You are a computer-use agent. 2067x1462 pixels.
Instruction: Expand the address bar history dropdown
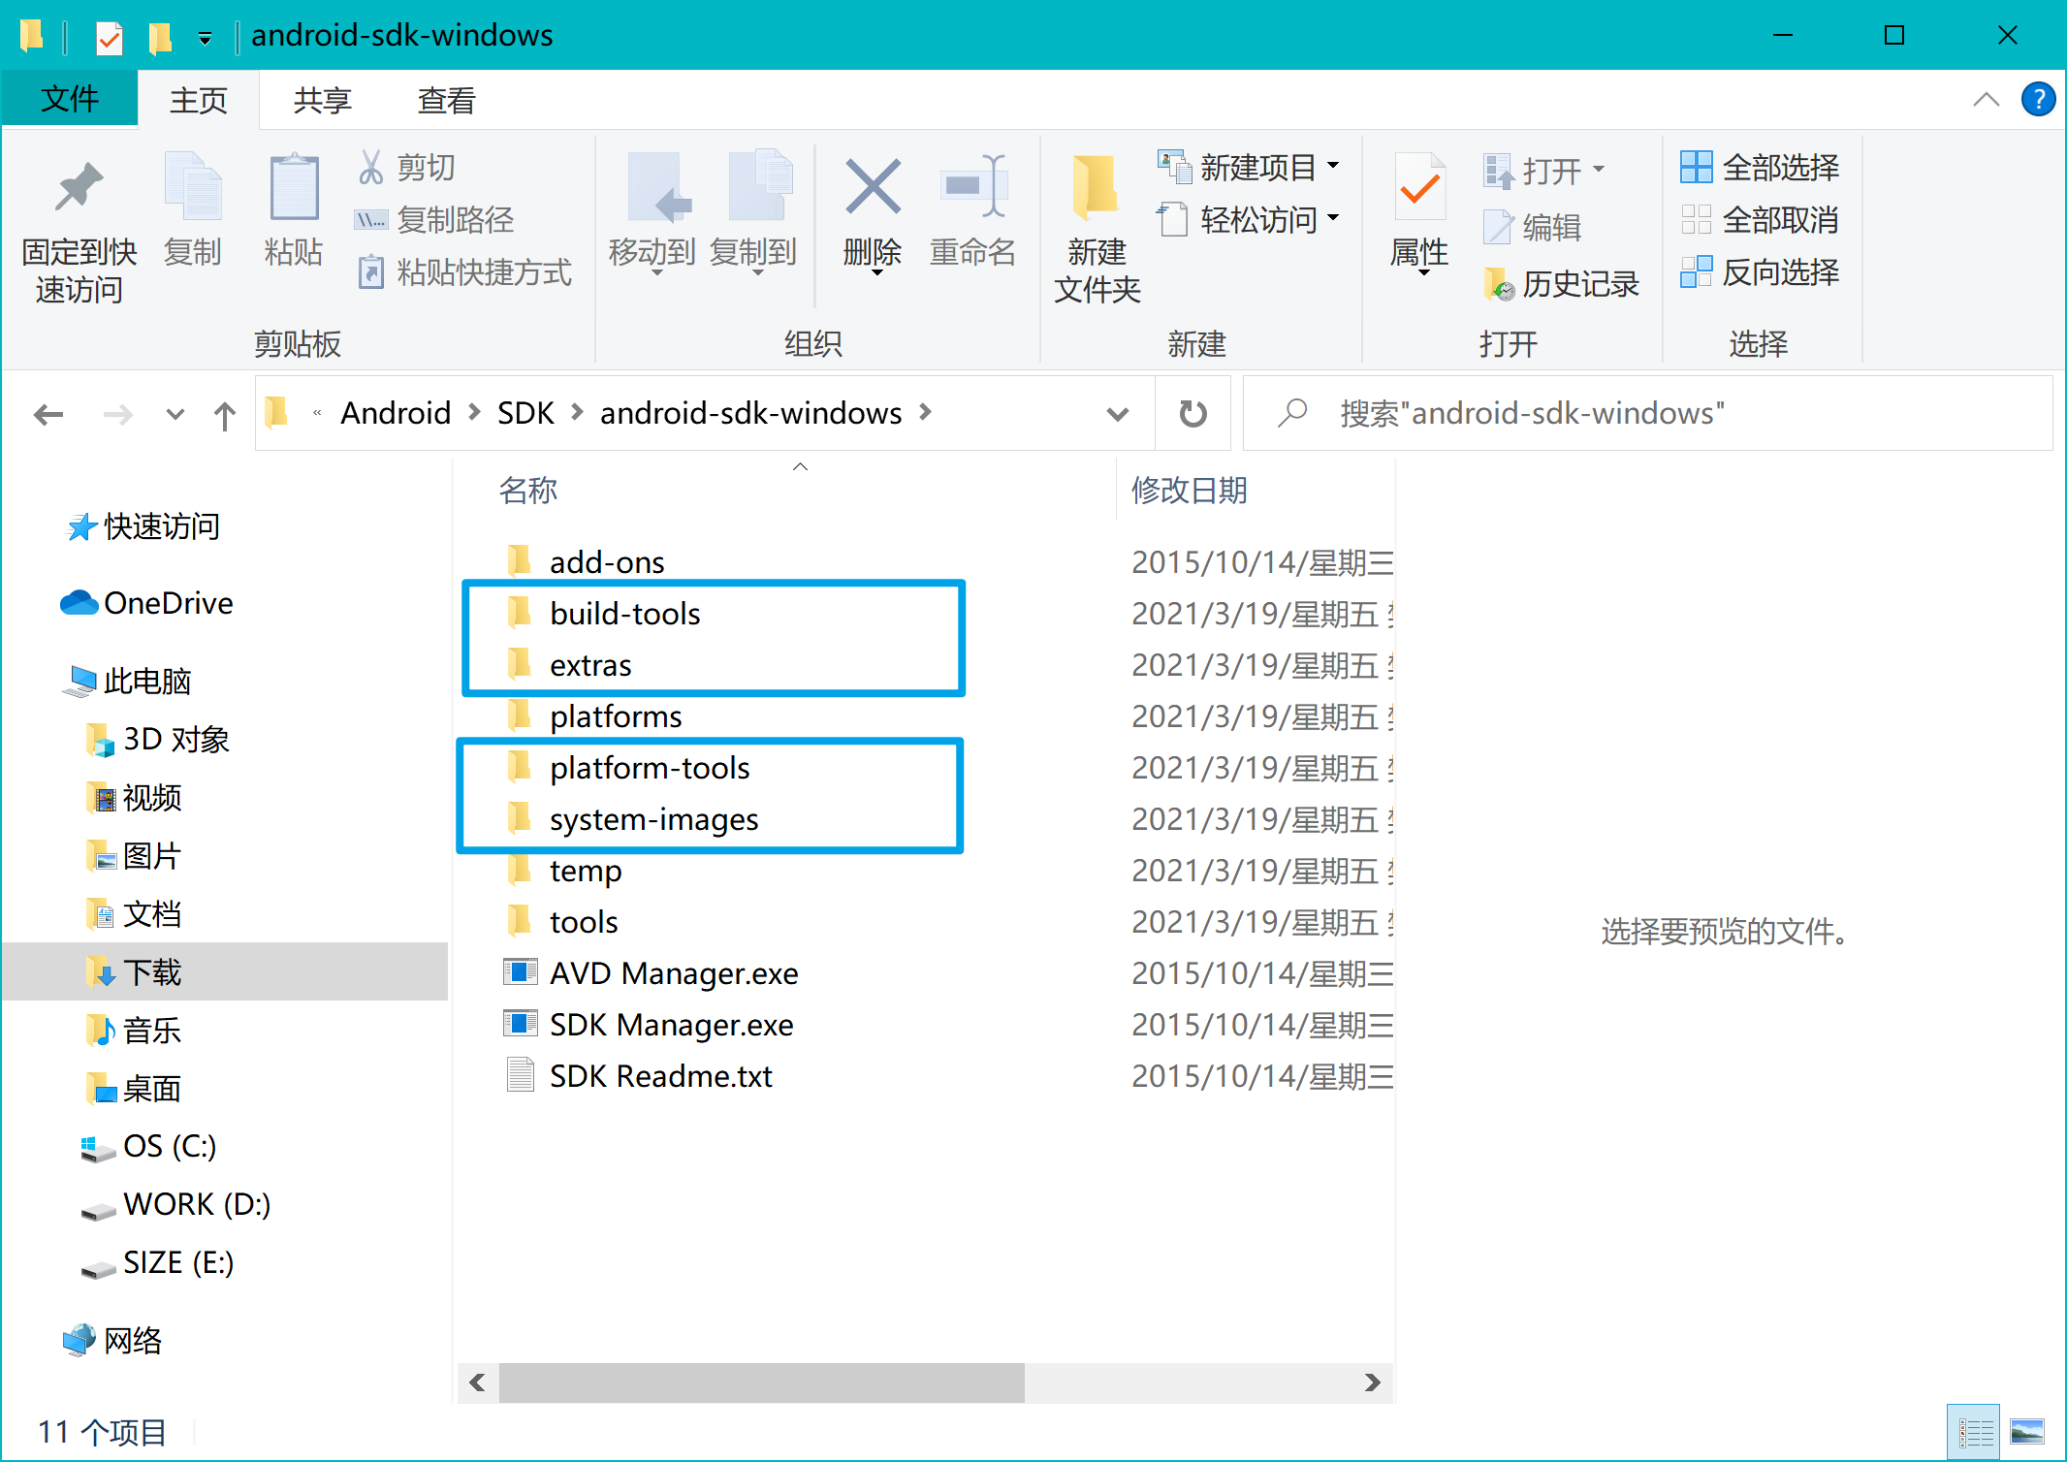tap(1117, 414)
